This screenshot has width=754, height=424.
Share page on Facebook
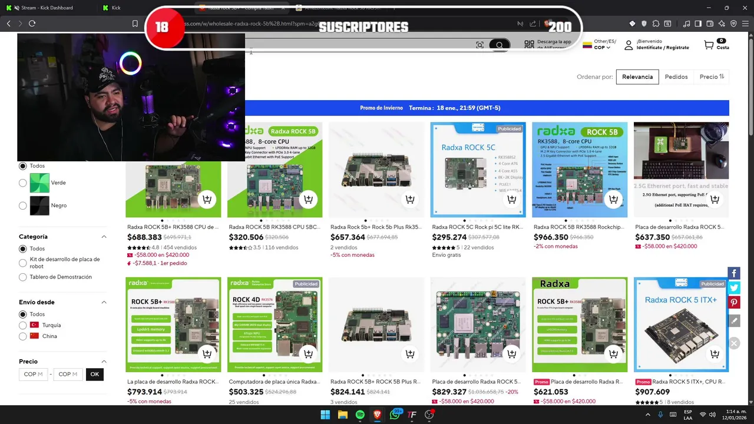734,273
